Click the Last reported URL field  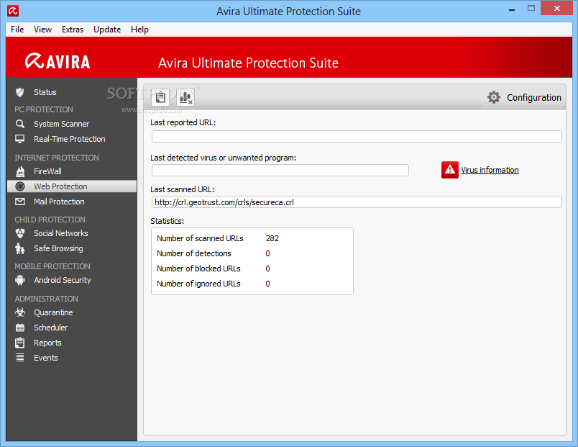click(357, 136)
